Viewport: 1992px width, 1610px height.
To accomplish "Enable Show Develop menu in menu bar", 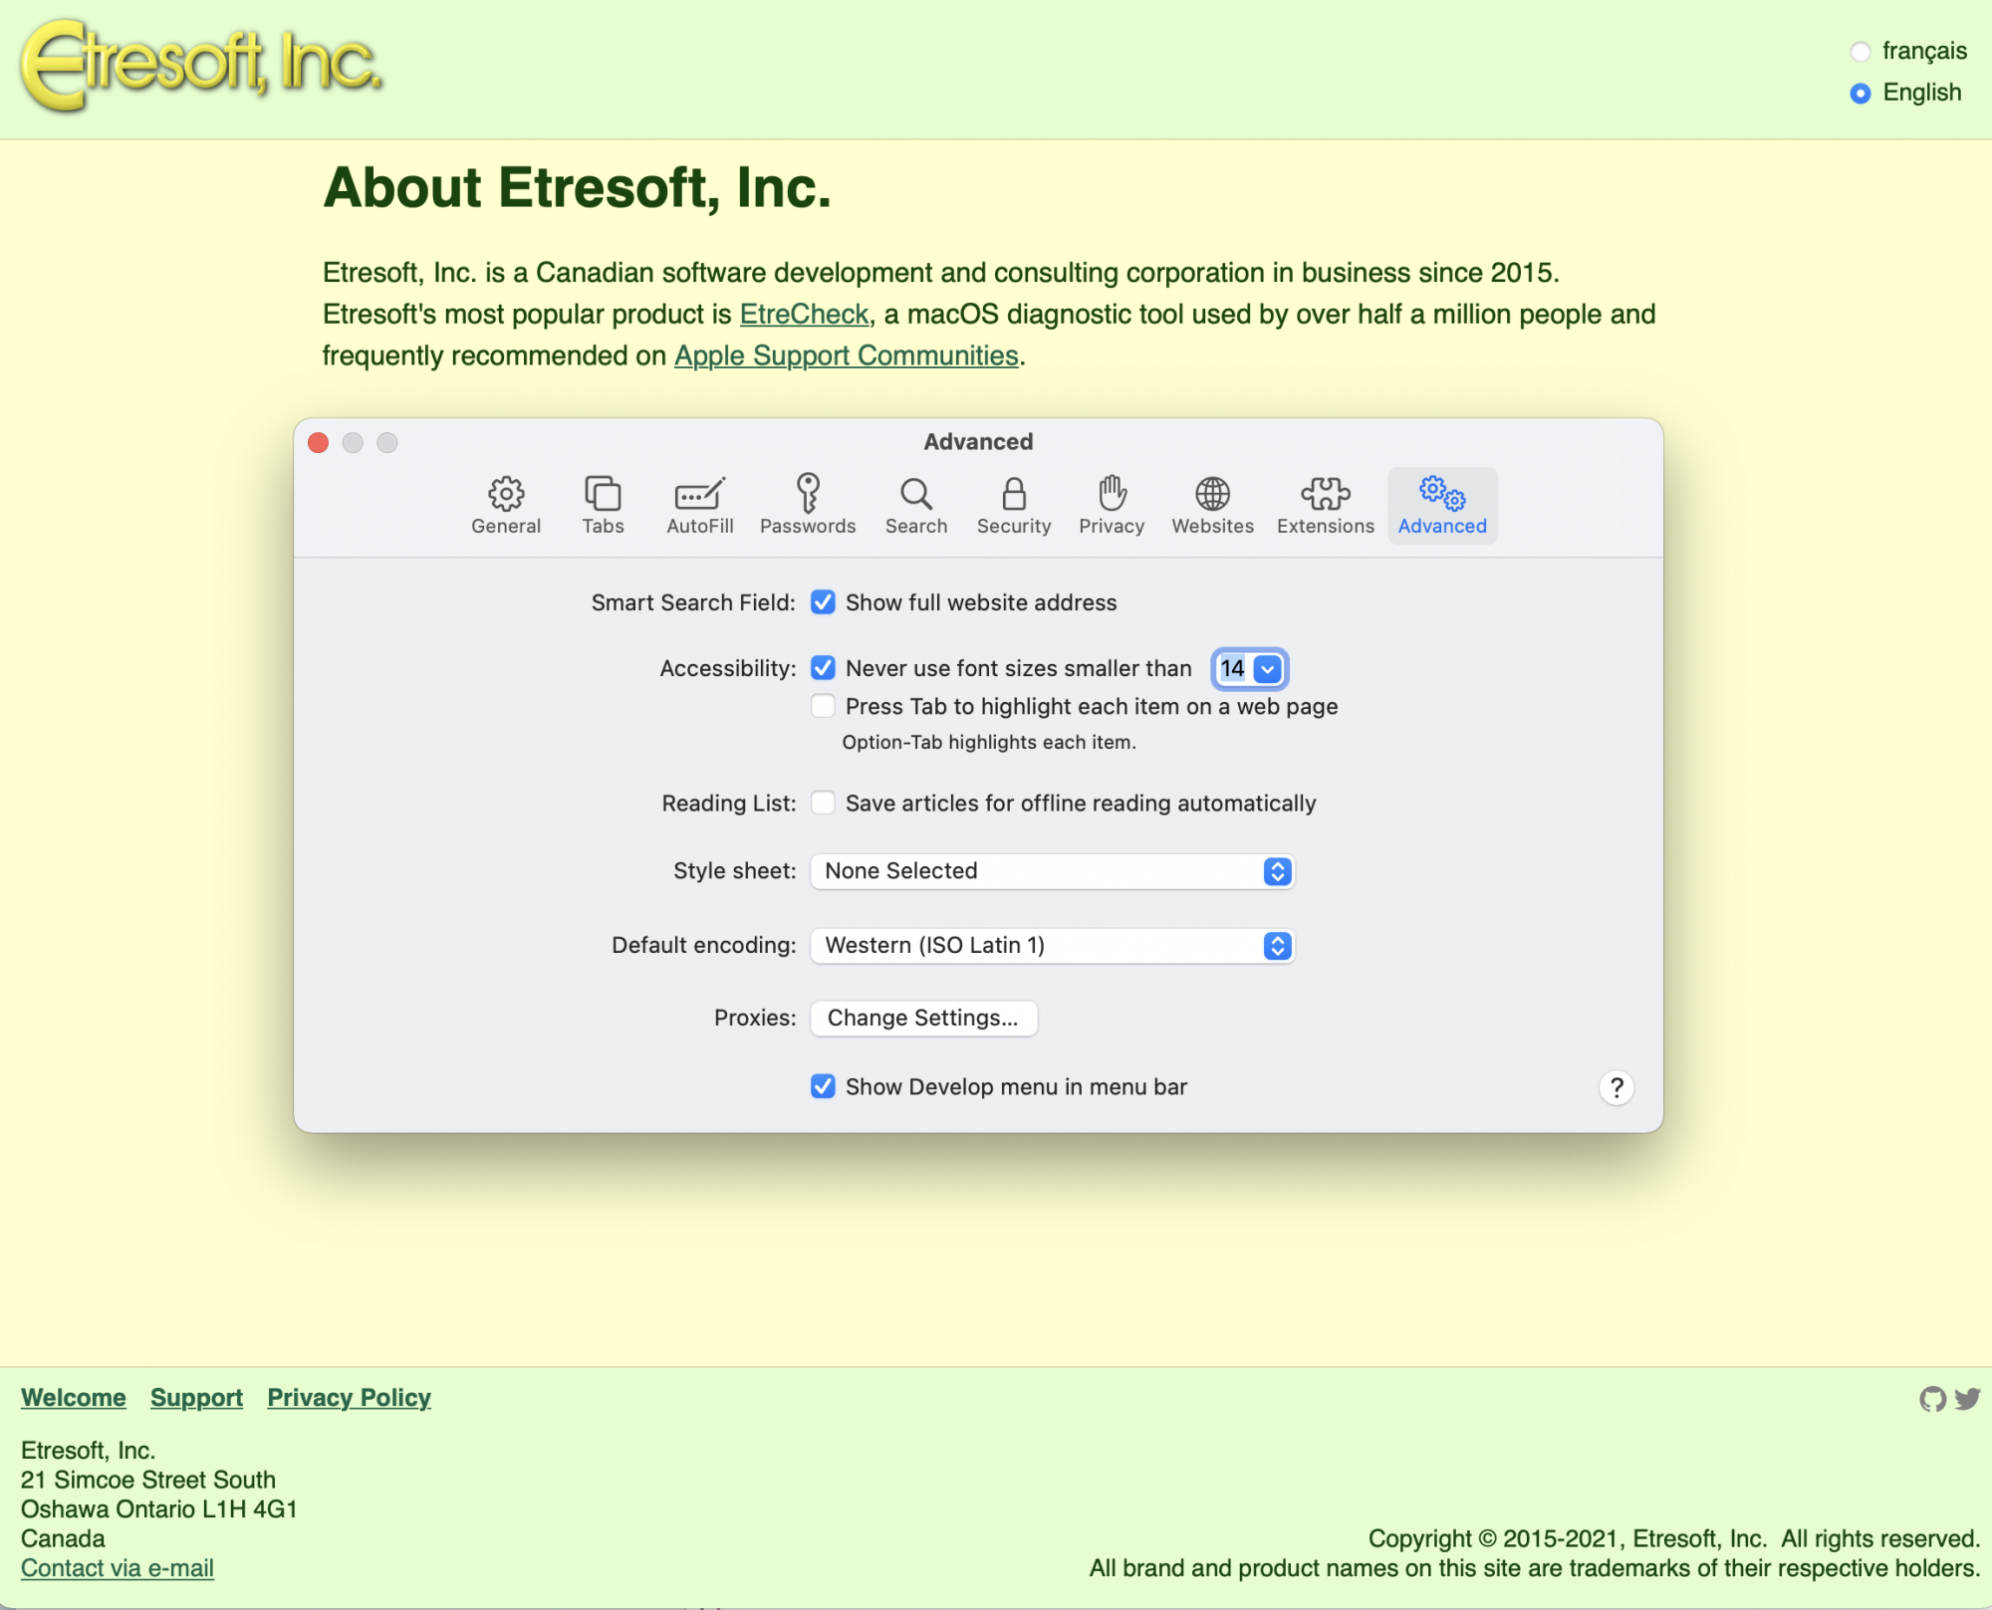I will pos(822,1086).
